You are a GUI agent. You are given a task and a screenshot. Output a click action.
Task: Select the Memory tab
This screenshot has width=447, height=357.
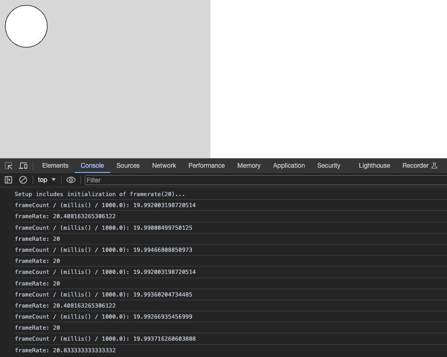pos(248,166)
